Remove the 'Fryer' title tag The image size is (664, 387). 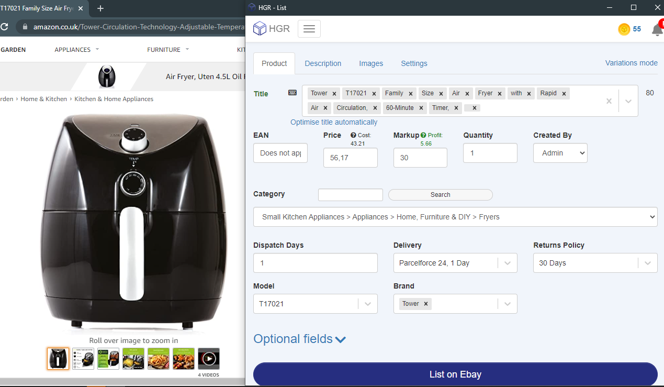click(x=500, y=94)
